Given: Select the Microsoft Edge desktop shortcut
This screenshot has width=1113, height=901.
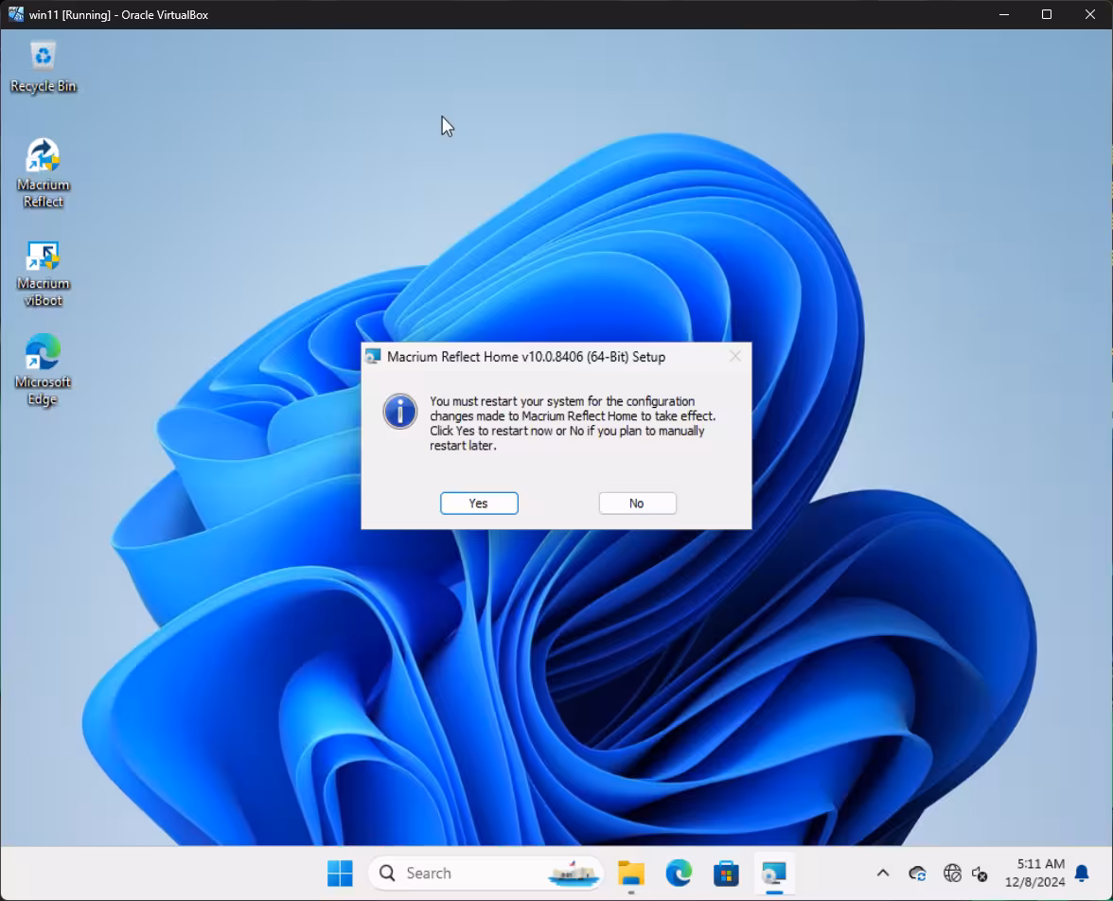Looking at the screenshot, I should 43,370.
